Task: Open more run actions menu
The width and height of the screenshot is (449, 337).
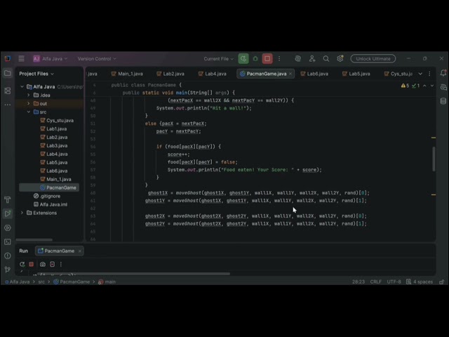Action: pos(279,59)
